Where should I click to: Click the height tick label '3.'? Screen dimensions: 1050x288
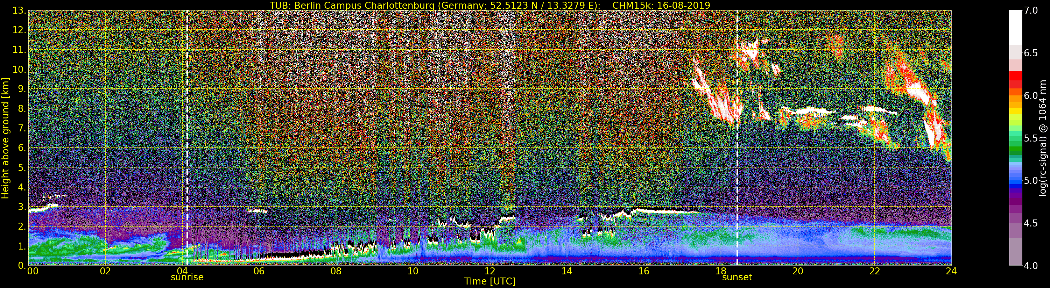click(22, 207)
